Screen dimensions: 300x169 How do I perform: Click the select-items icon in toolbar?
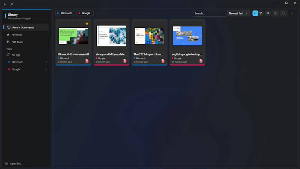tap(275, 13)
